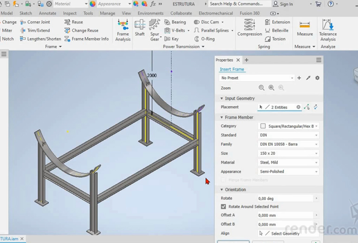This screenshot has width=358, height=243.
Task: Open the Size dropdown showing 150 x 20
Action: (289, 153)
